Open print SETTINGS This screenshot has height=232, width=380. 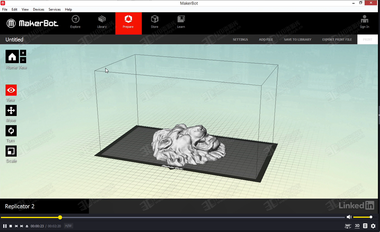click(x=240, y=39)
